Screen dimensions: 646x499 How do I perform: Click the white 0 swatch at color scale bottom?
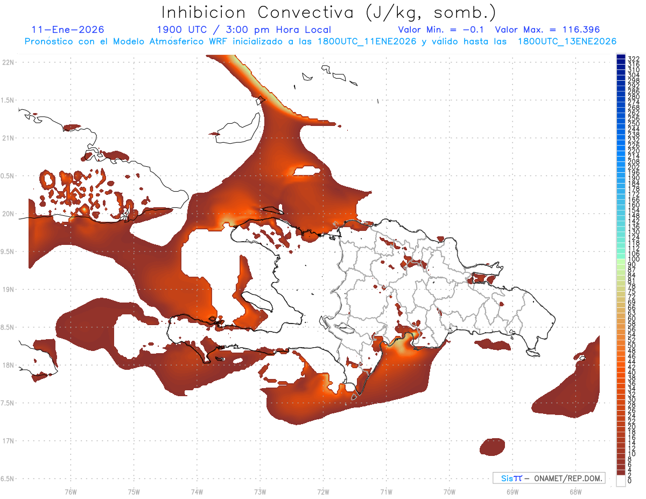(621, 481)
